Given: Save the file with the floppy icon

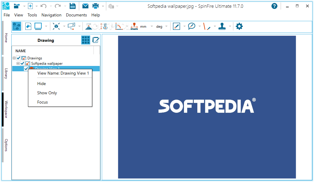Looking at the screenshot, I should coord(73,6).
